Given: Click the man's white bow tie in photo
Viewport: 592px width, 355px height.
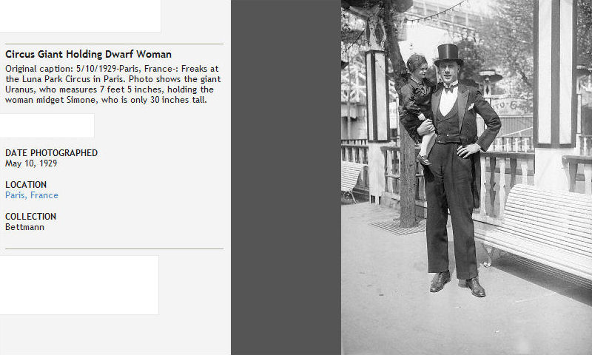Looking at the screenshot, I should coord(449,87).
